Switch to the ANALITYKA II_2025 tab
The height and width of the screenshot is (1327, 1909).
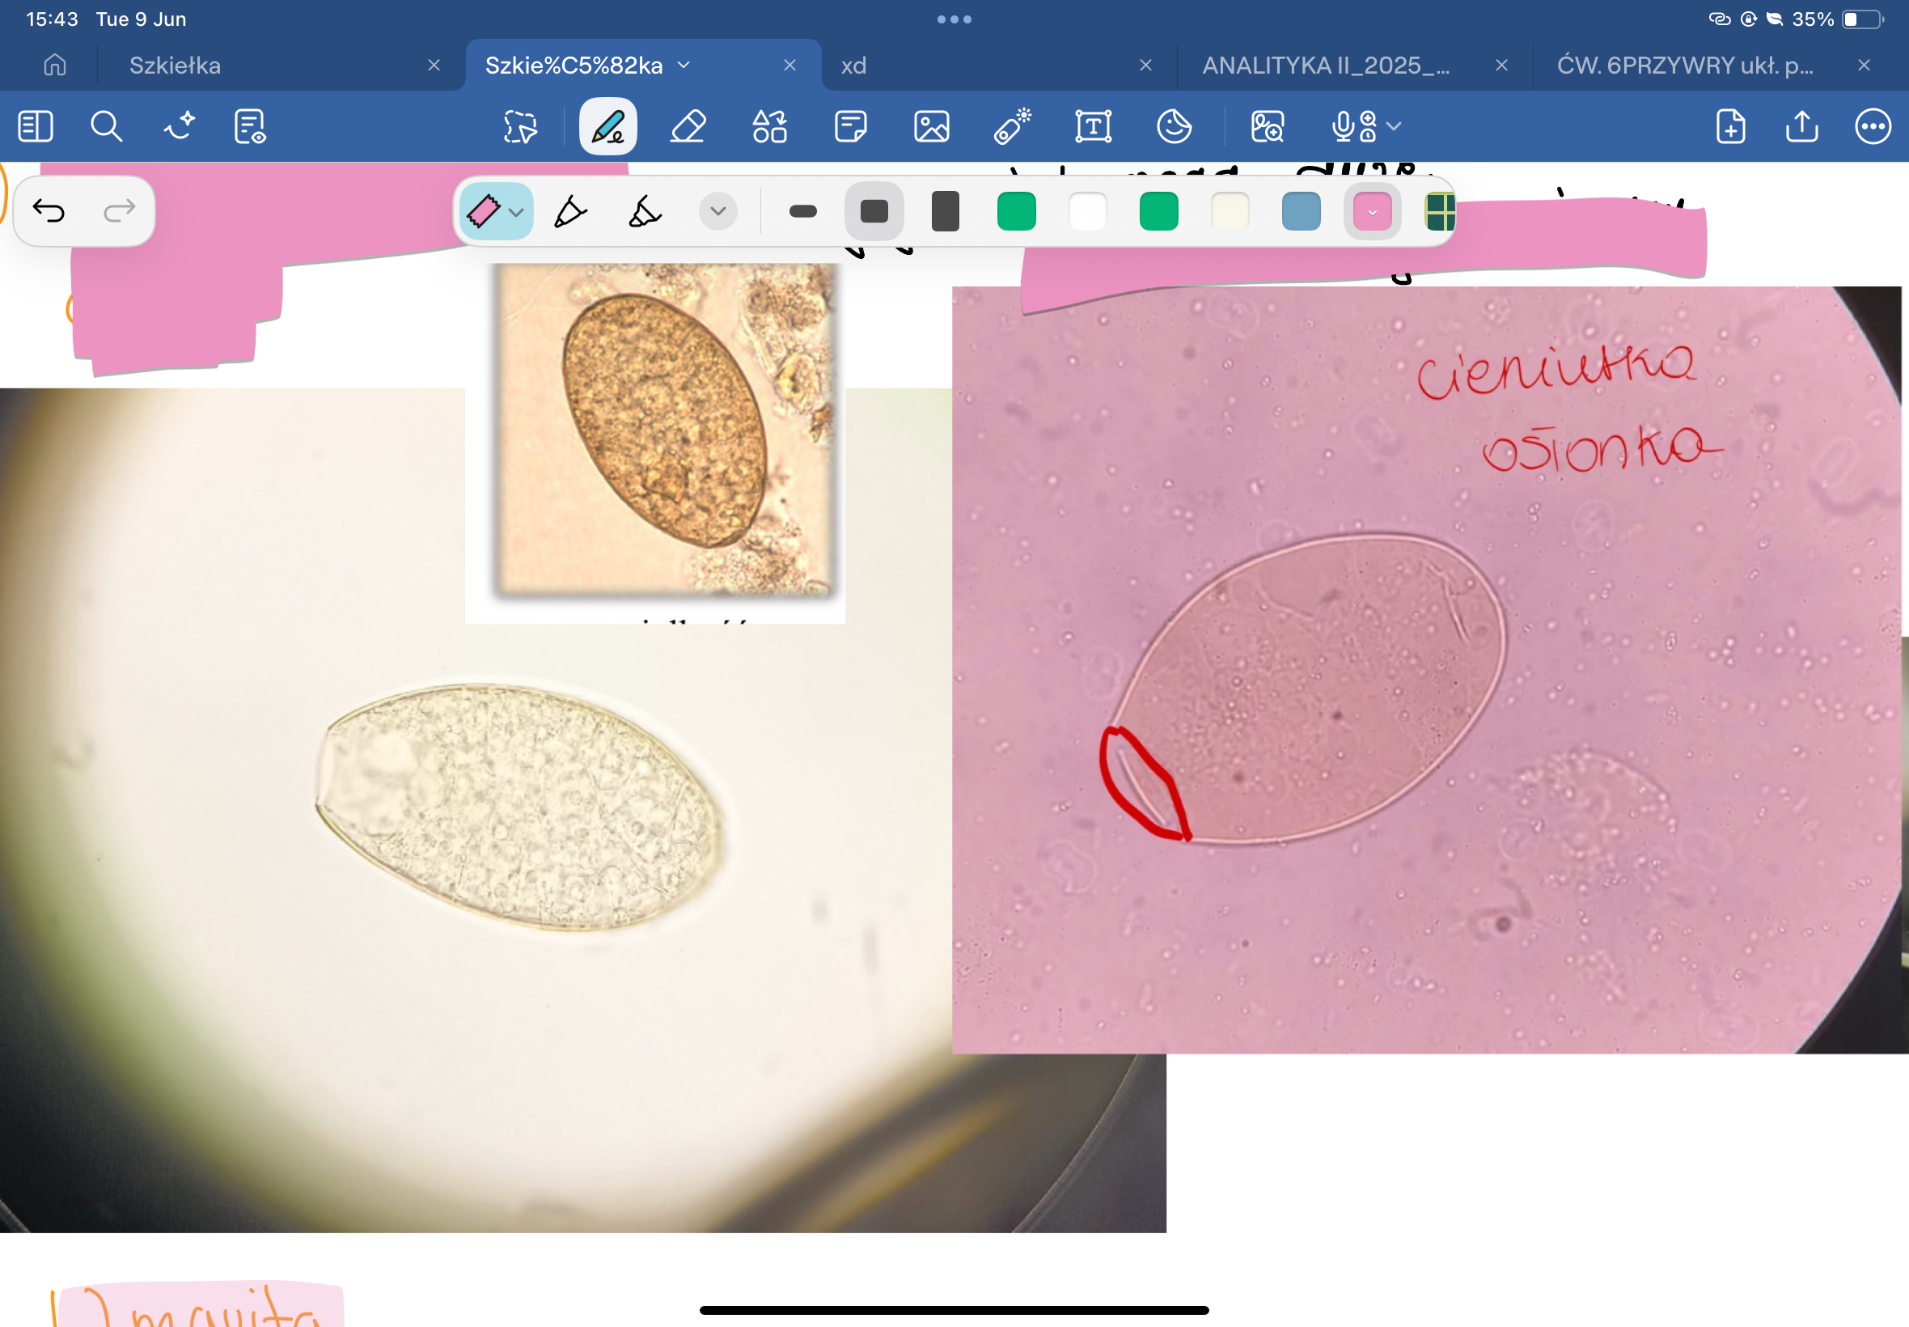click(1327, 65)
